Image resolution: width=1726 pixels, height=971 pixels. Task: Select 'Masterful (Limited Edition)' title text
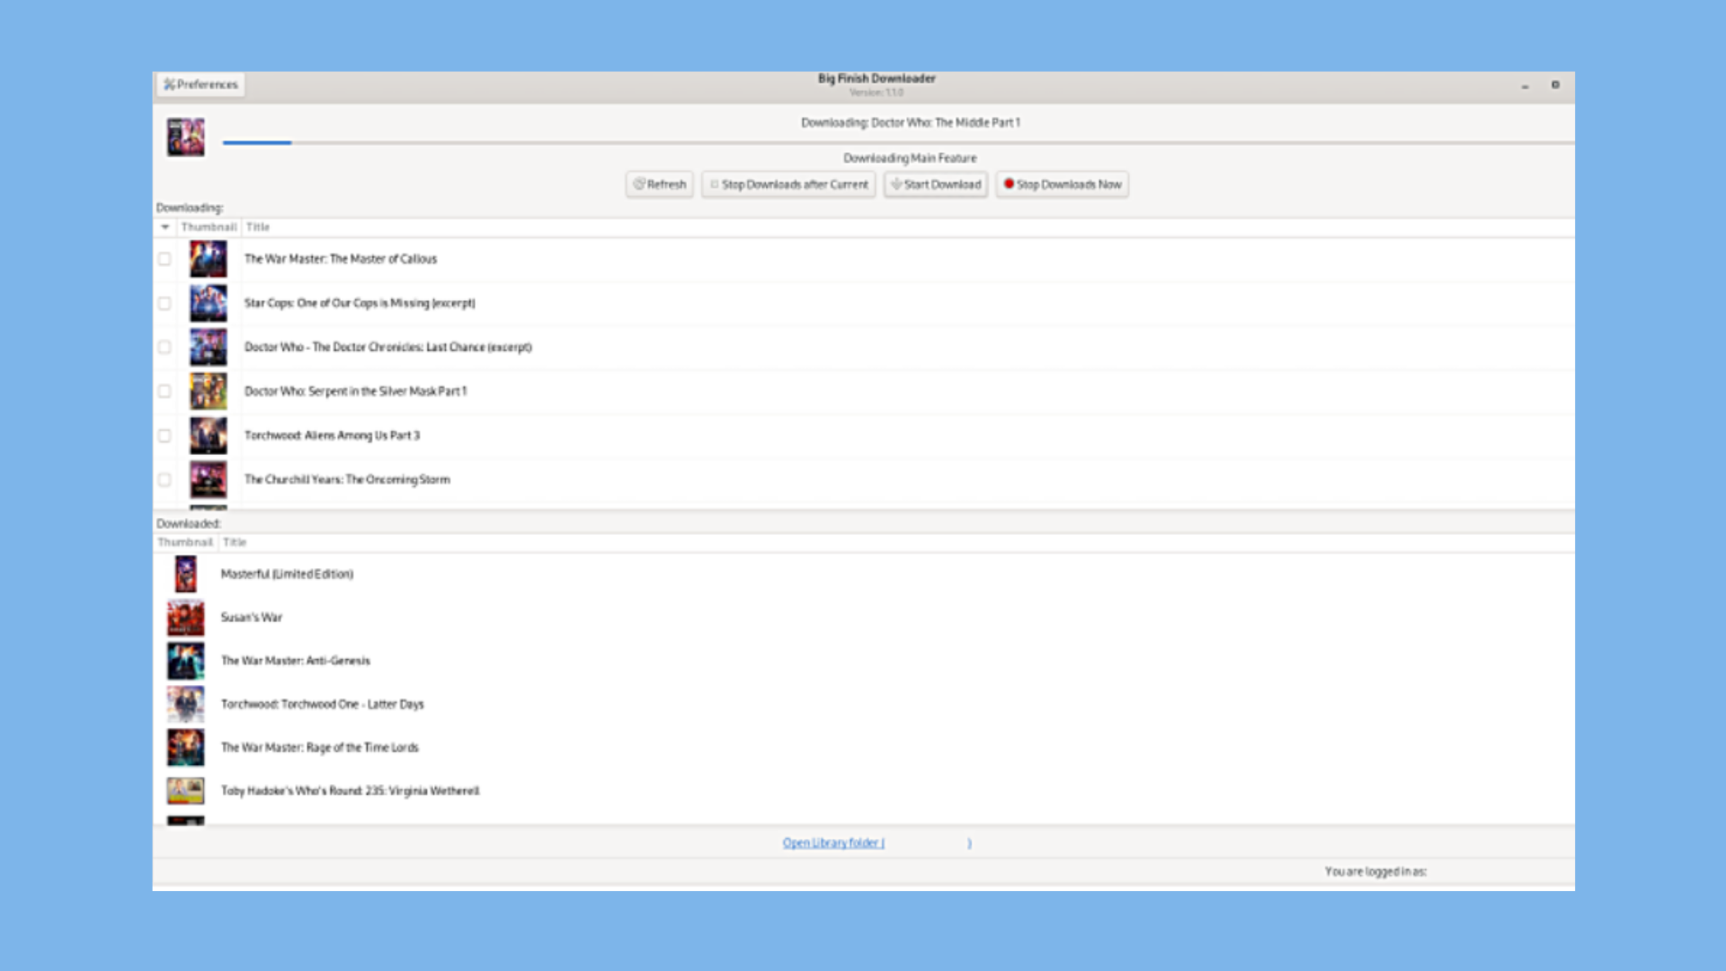coord(287,574)
